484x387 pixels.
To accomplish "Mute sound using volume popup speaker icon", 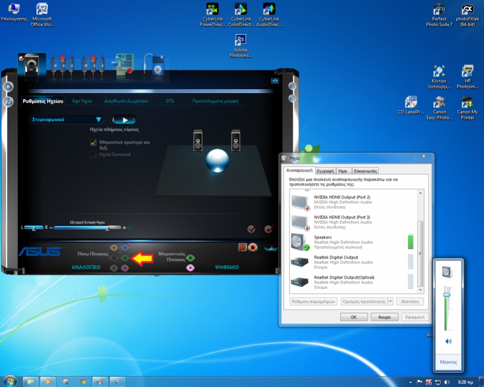I will coord(449,341).
